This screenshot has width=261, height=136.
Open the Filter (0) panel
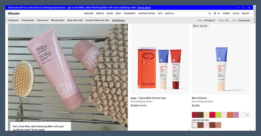224,20
